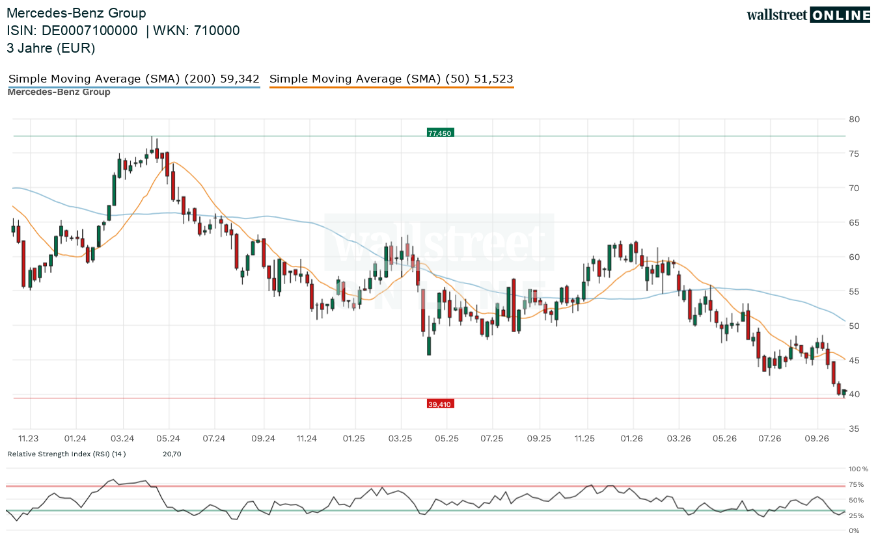The height and width of the screenshot is (548, 878).
Task: Select the 09.25 date axis label
Action: pos(540,439)
